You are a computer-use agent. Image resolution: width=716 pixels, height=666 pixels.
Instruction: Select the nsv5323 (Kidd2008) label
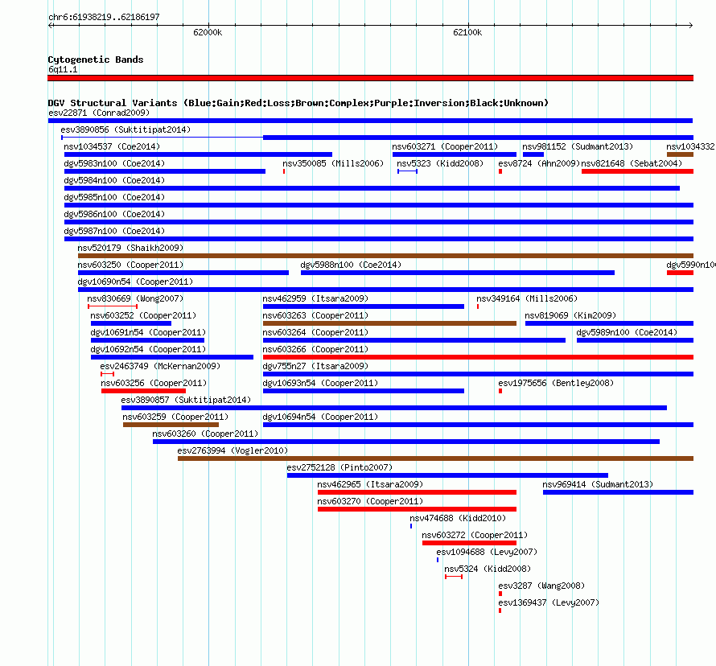(x=440, y=163)
